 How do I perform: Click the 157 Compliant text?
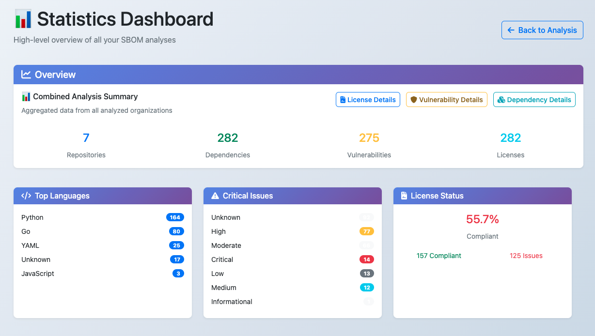[x=438, y=256]
